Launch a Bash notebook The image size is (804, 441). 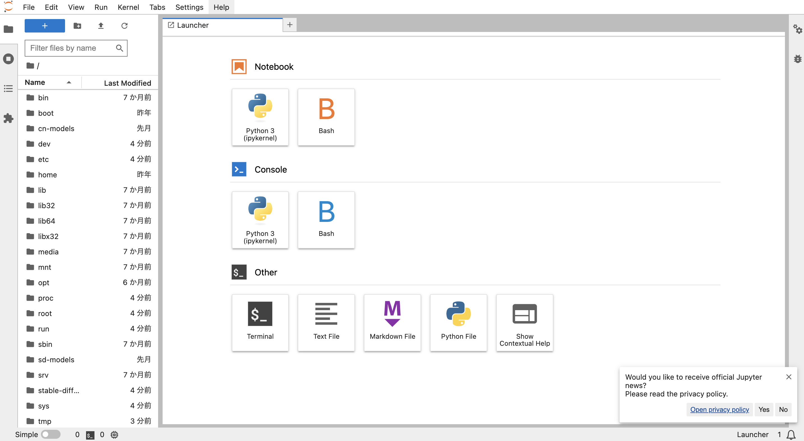[326, 117]
